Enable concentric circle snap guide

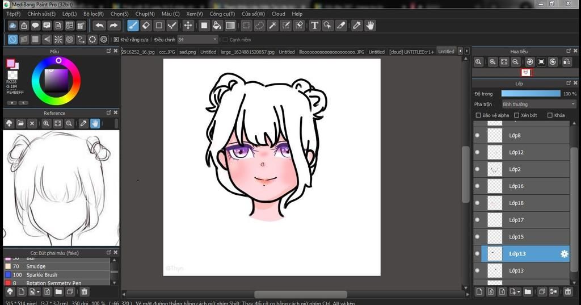coord(70,39)
